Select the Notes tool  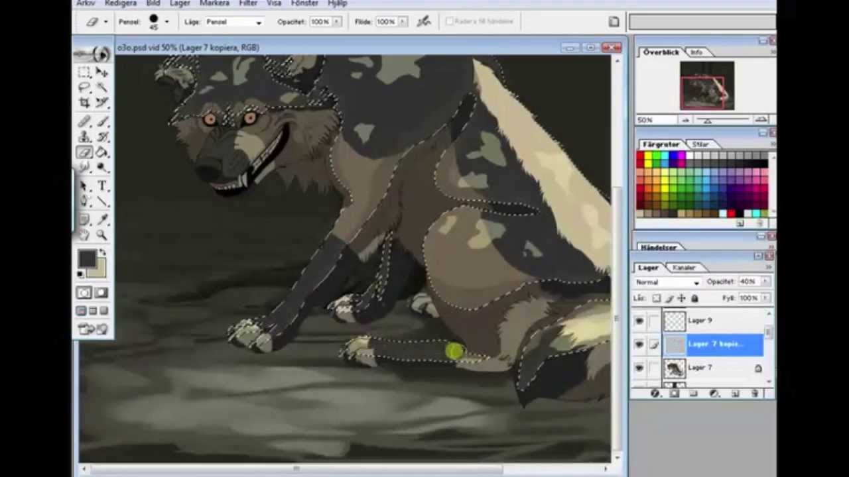click(x=84, y=219)
